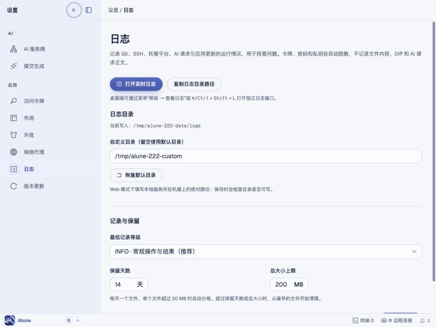
Task: Open 提交生成 settings page
Action: 50,66
